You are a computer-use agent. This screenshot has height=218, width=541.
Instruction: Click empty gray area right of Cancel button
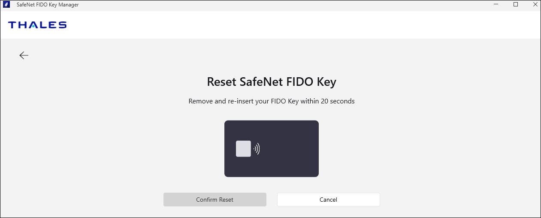tap(450, 200)
